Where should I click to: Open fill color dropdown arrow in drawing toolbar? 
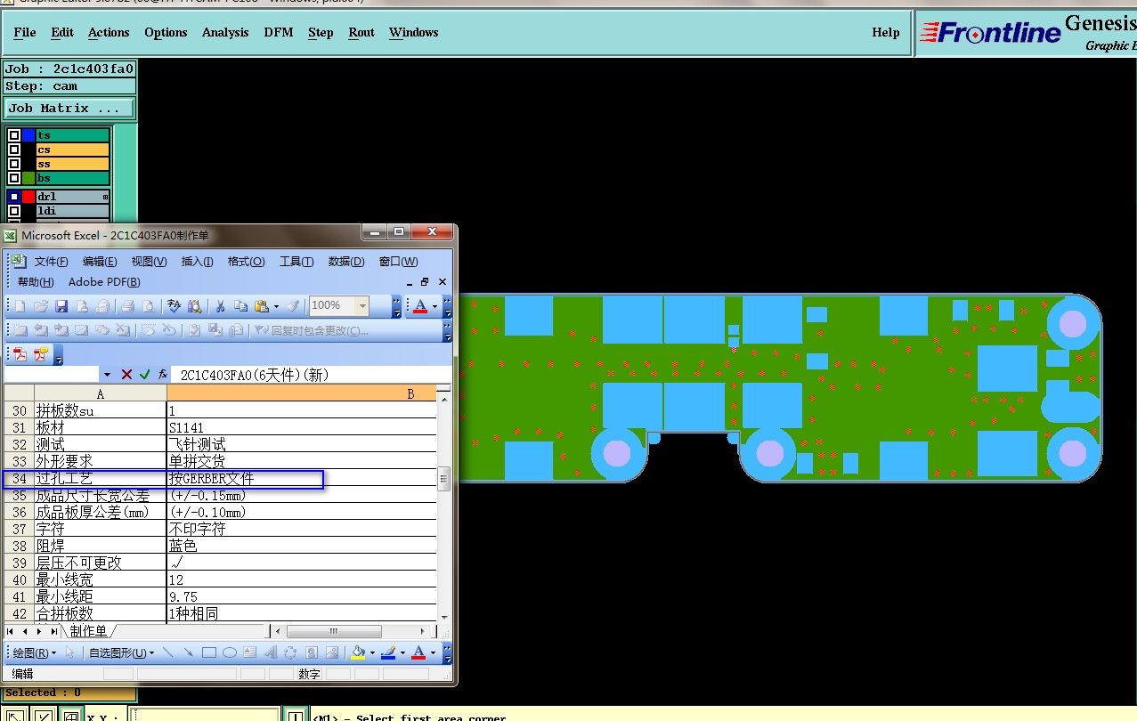coord(372,652)
